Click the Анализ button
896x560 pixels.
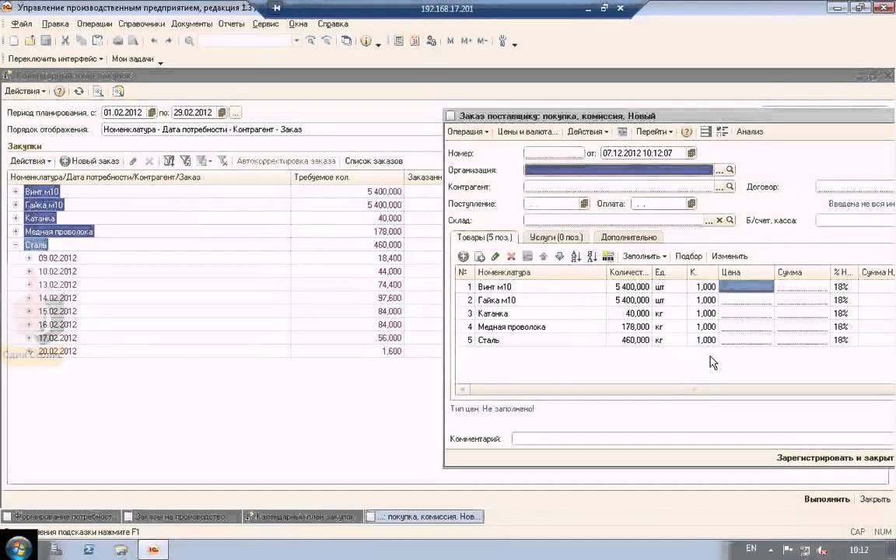tap(750, 132)
